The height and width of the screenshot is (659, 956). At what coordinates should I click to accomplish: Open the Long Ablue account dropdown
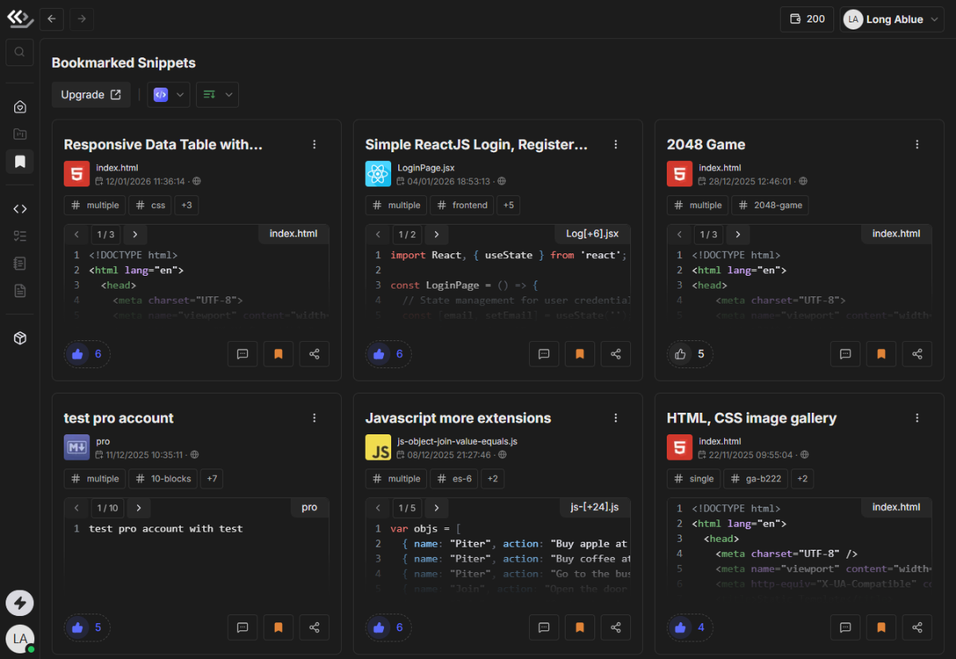[x=892, y=19]
